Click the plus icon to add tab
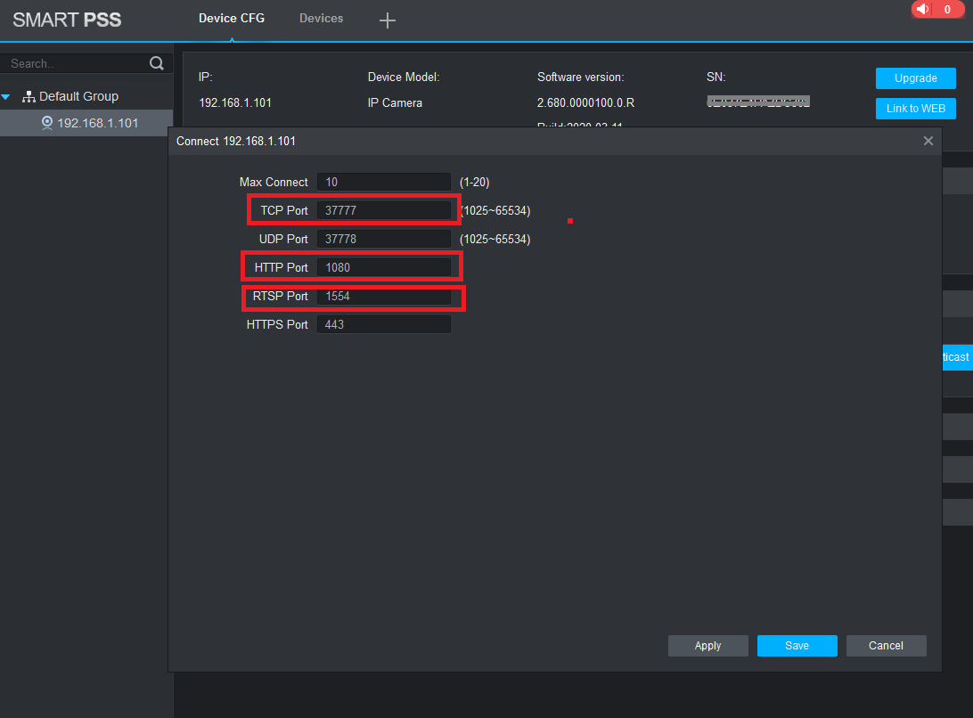Viewport: 973px width, 718px height. 387,20
